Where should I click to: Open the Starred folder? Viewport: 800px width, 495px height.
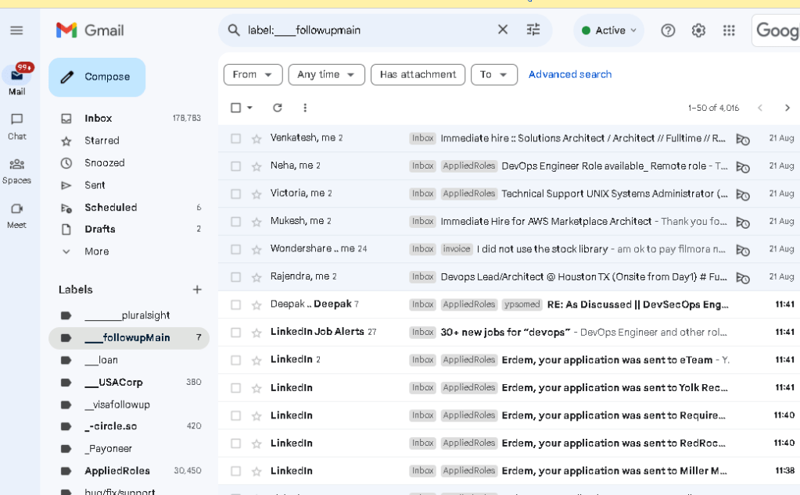(130, 141)
